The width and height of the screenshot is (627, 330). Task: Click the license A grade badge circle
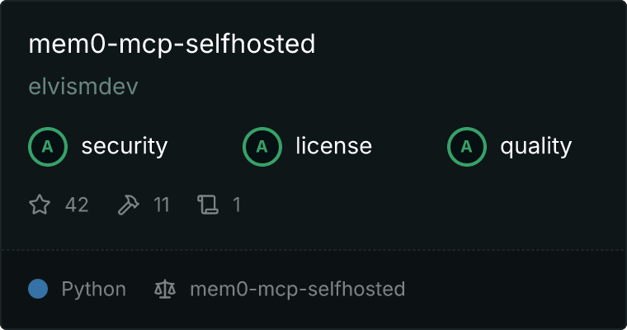(x=262, y=147)
